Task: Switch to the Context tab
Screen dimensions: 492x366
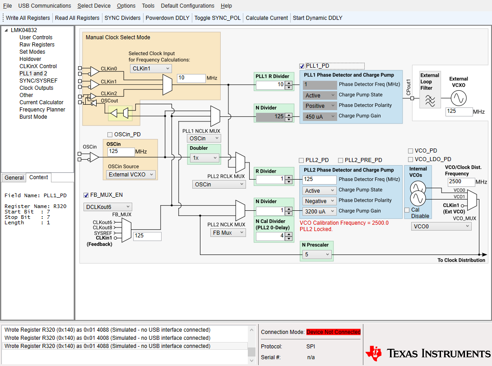Action: 39,177
